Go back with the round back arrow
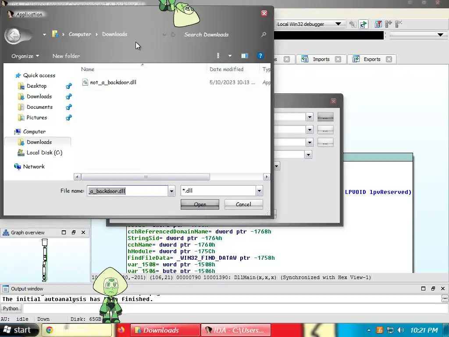Viewport: 449px width, 337px height. coord(14,36)
